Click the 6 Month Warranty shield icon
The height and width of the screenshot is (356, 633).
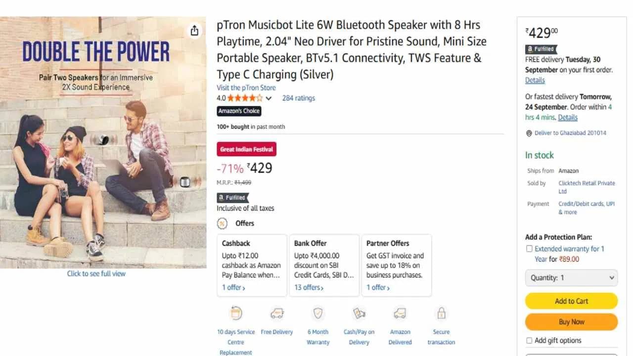point(317,313)
